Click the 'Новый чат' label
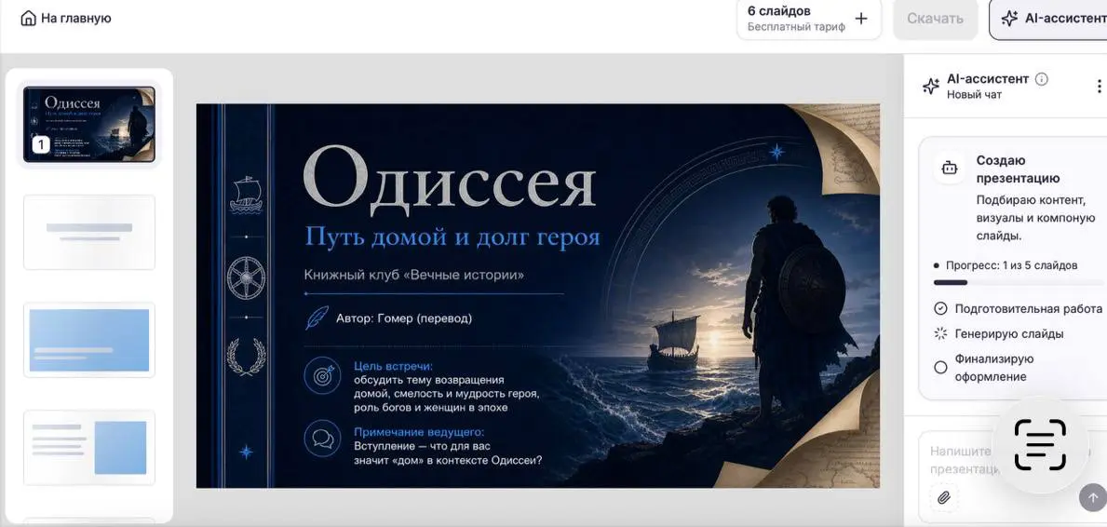The height and width of the screenshot is (527, 1107). [974, 95]
